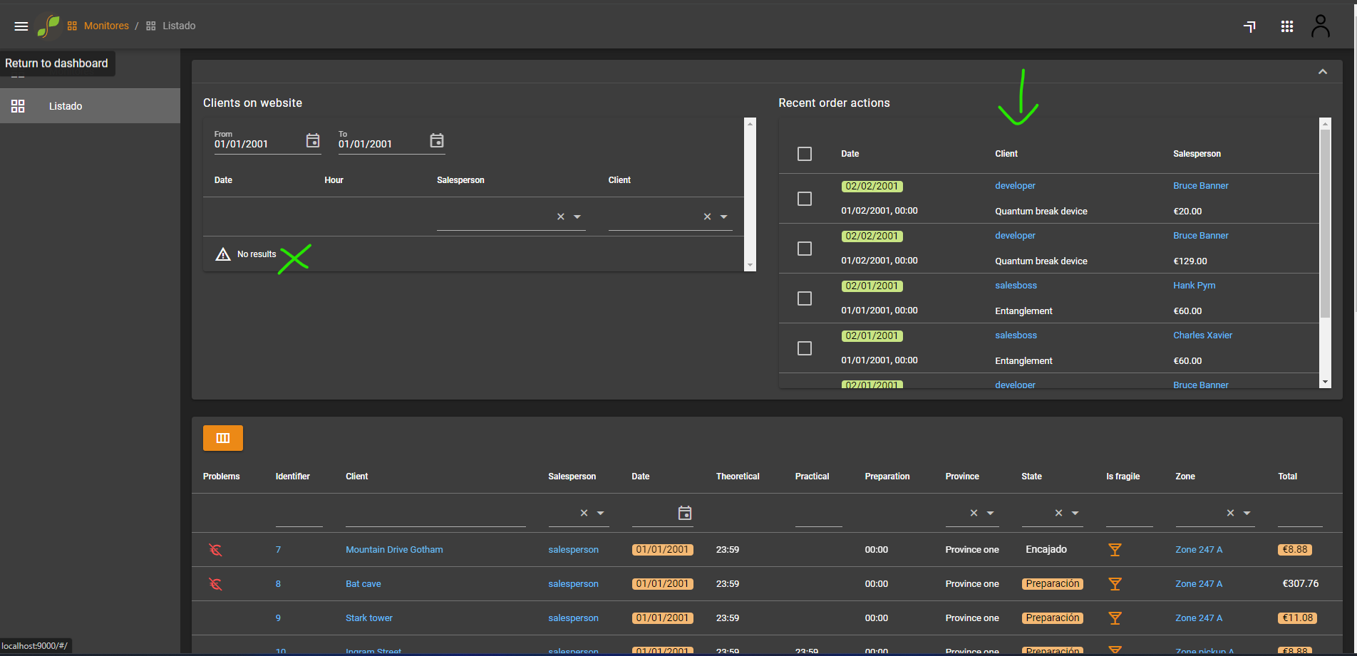The image size is (1357, 656).
Task: Open Mountain Drive Gotham client link
Action: (x=394, y=550)
